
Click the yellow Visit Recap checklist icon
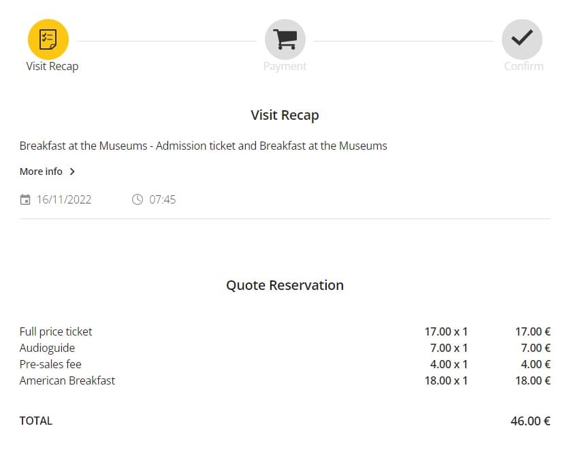[48, 39]
